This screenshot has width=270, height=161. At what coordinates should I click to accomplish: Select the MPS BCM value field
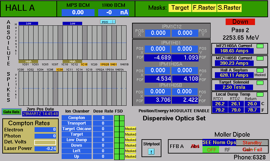[78, 13]
